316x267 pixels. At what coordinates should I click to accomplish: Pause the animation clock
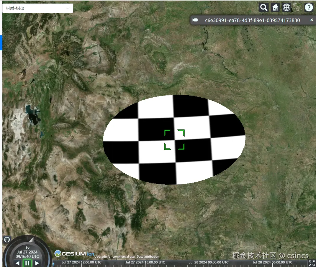point(27,263)
